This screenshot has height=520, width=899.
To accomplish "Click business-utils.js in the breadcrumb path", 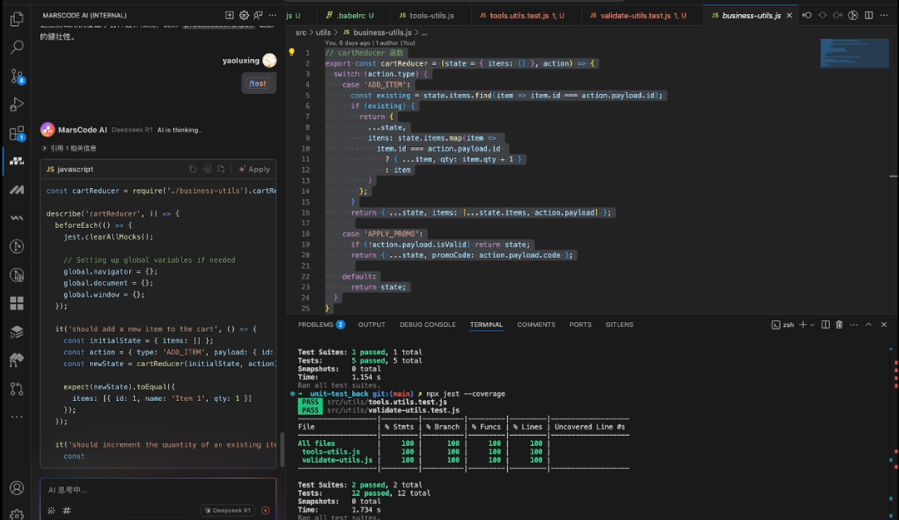I will 381,32.
